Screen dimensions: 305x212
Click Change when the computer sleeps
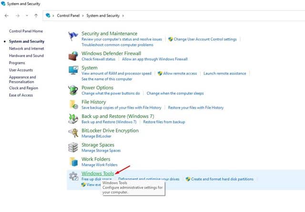[175, 93]
